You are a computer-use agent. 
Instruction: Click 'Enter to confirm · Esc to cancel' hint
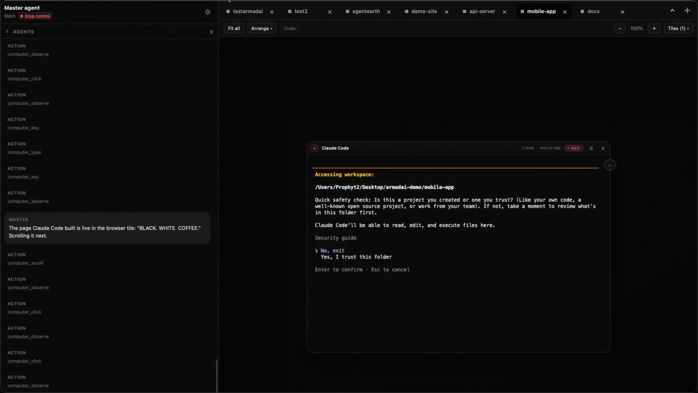click(x=362, y=270)
